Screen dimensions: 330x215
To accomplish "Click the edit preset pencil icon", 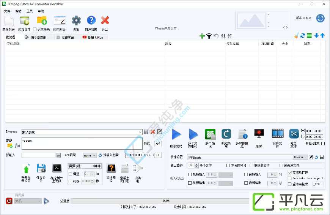I will pos(160,132).
